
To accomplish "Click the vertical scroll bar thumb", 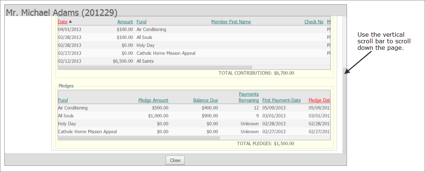I will pyautogui.click(x=344, y=109).
